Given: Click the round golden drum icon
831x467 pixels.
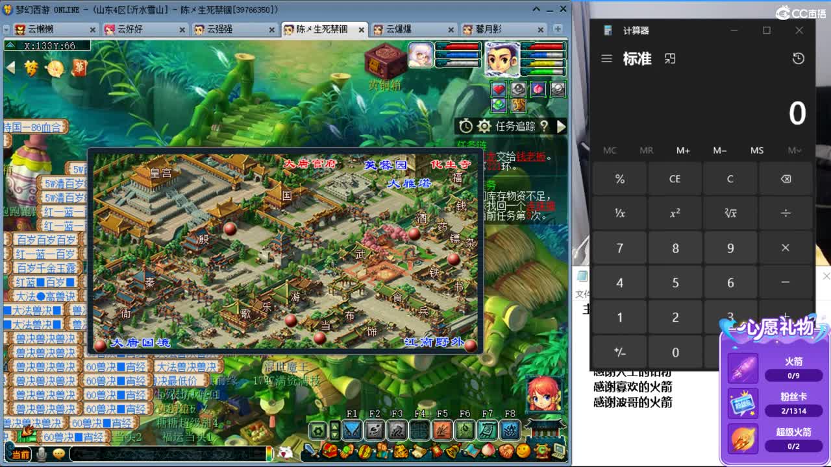Looking at the screenshot, I should click(x=55, y=68).
